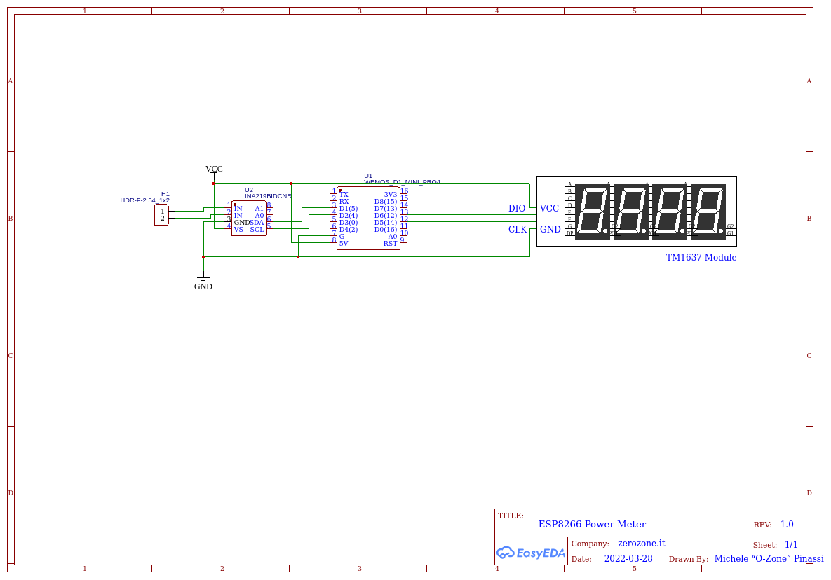Click the D4(2) pin label
The width and height of the screenshot is (831, 580).
pos(349,229)
